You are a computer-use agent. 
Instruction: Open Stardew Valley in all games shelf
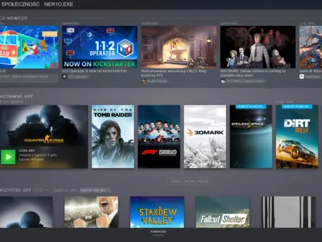pos(157,212)
